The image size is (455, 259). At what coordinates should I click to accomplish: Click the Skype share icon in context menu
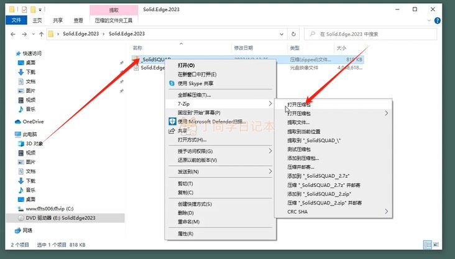coord(172,83)
